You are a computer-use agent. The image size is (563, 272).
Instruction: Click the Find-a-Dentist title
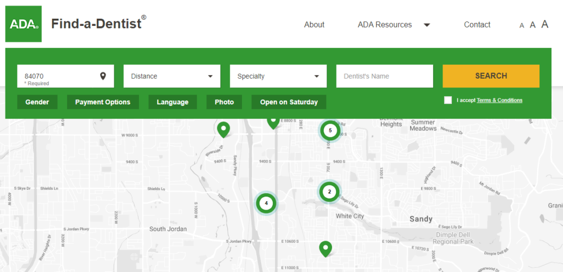(x=98, y=23)
